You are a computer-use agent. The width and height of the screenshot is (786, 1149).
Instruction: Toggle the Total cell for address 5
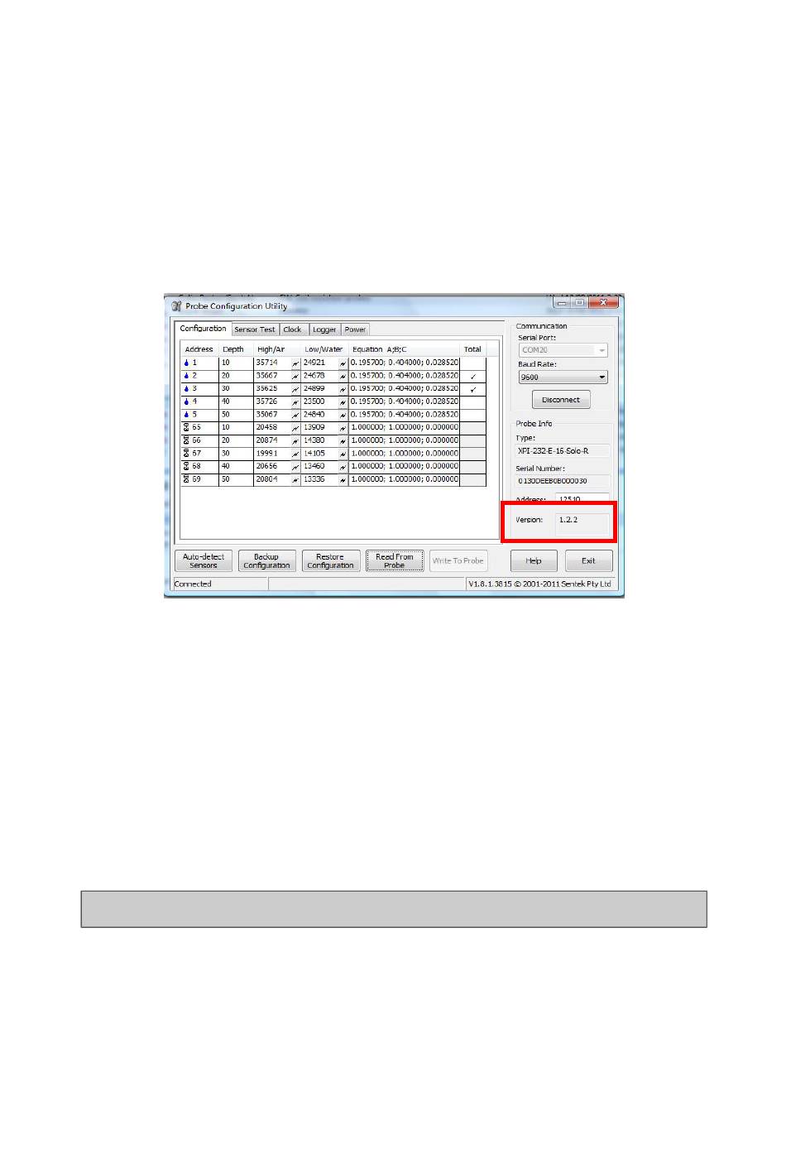click(x=472, y=415)
